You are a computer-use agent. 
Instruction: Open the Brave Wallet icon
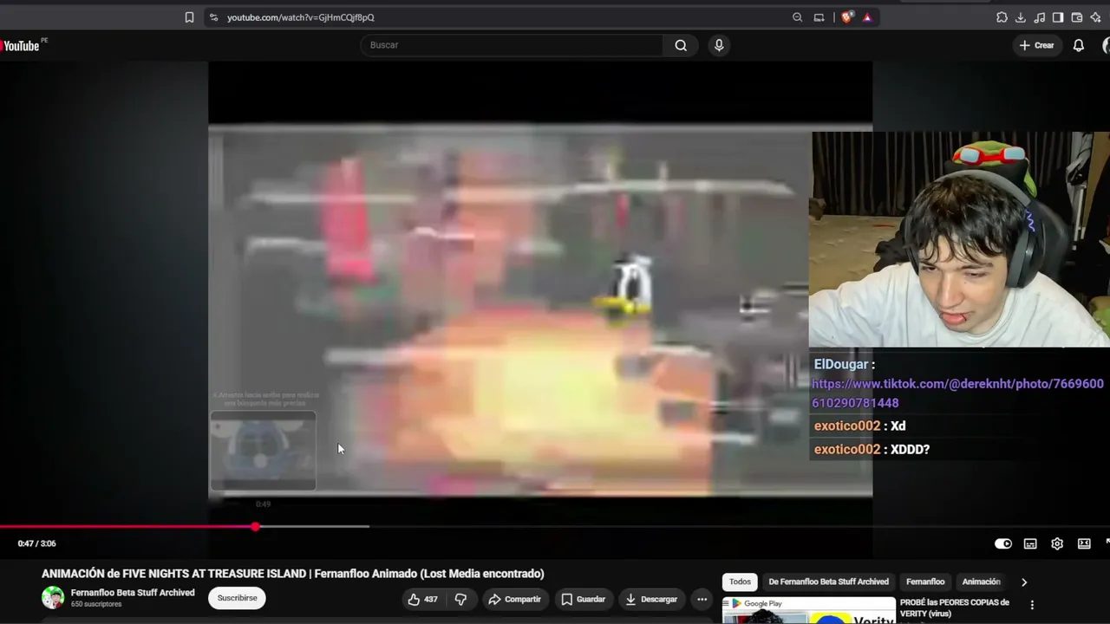click(1077, 17)
